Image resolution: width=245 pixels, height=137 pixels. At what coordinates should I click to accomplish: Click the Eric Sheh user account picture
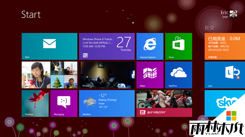233,14
